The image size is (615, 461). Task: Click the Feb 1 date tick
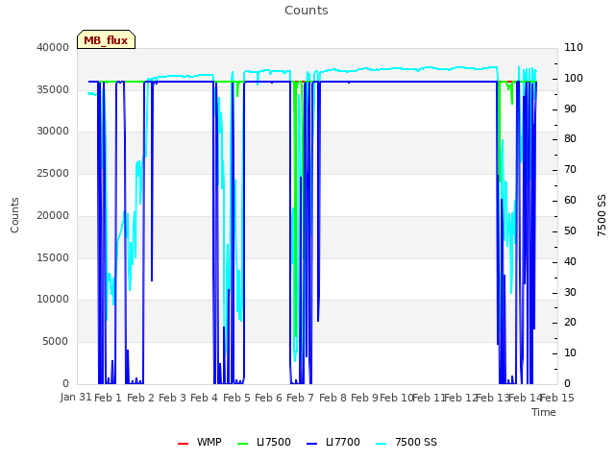pos(109,398)
